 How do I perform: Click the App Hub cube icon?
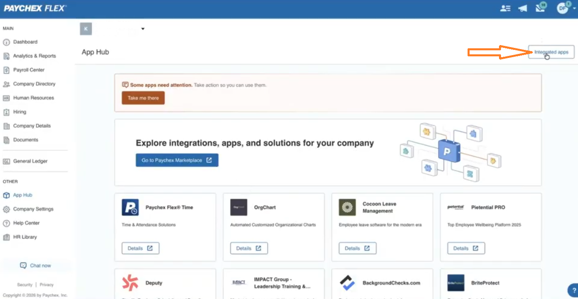click(x=6, y=195)
